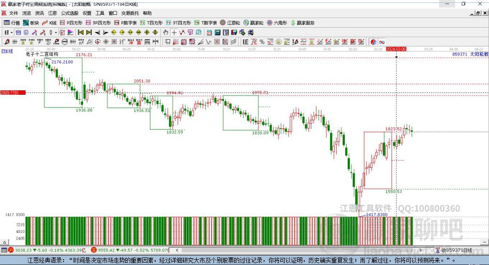Click the highlighted 2024-03-06 date marker
This screenshot has height=265, width=489.
(396, 49)
